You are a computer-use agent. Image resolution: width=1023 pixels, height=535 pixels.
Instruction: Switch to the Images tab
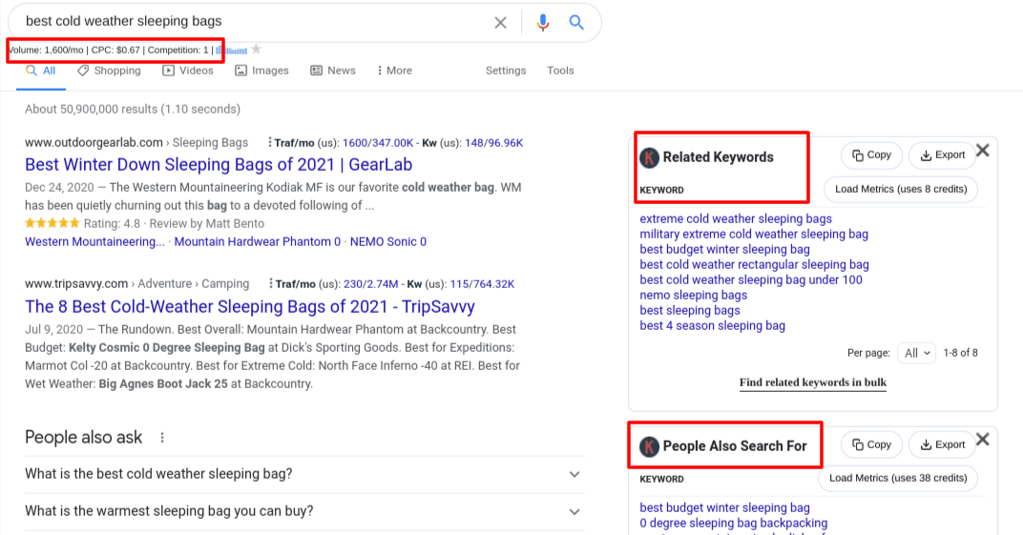click(x=261, y=71)
